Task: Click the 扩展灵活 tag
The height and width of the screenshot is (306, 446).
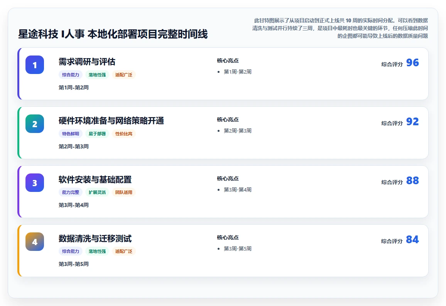Action: [x=97, y=192]
